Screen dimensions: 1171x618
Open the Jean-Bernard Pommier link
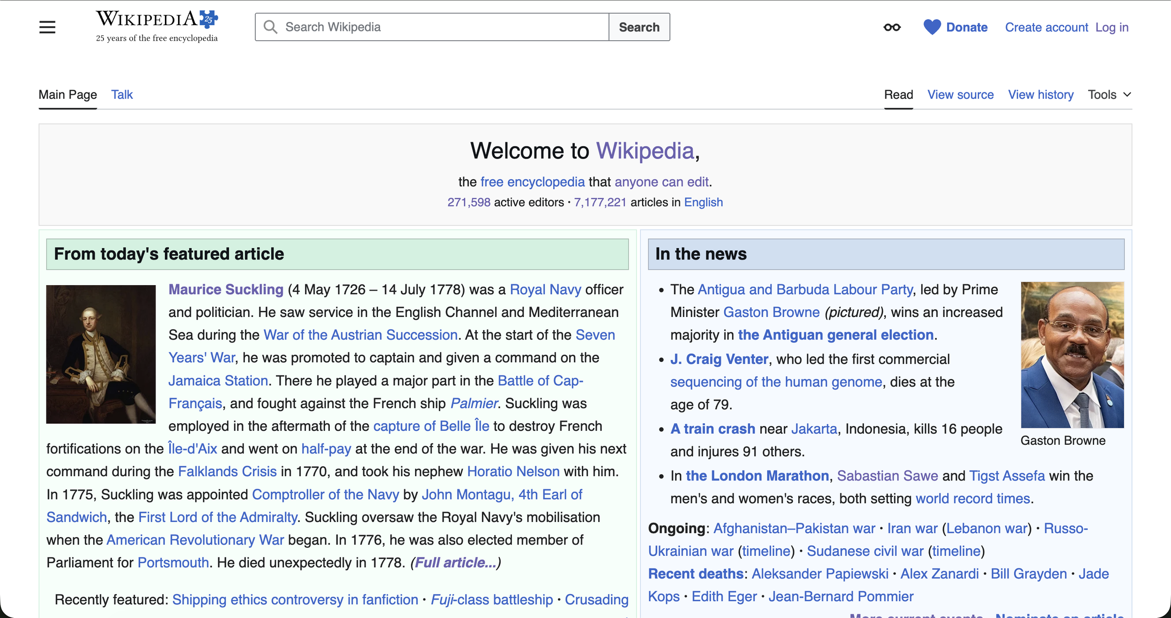tap(841, 596)
